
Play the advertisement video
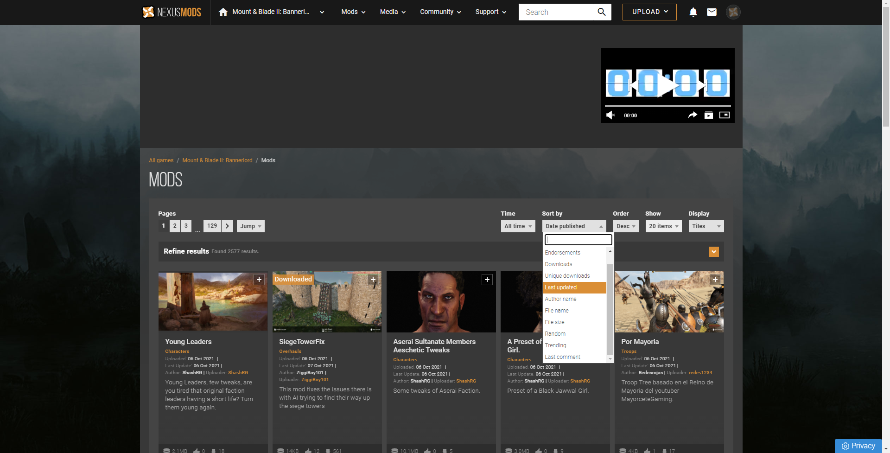(667, 85)
